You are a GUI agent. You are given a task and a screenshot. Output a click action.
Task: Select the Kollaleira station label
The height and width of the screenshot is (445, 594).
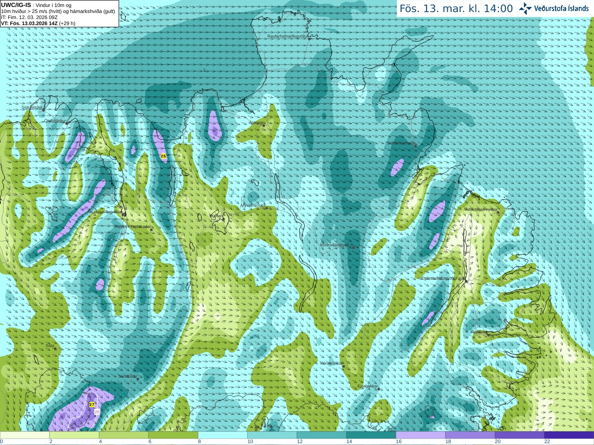pyautogui.click(x=479, y=332)
